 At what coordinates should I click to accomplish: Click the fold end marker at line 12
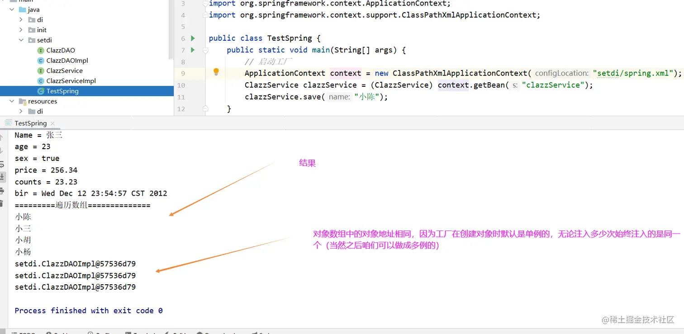(x=205, y=108)
